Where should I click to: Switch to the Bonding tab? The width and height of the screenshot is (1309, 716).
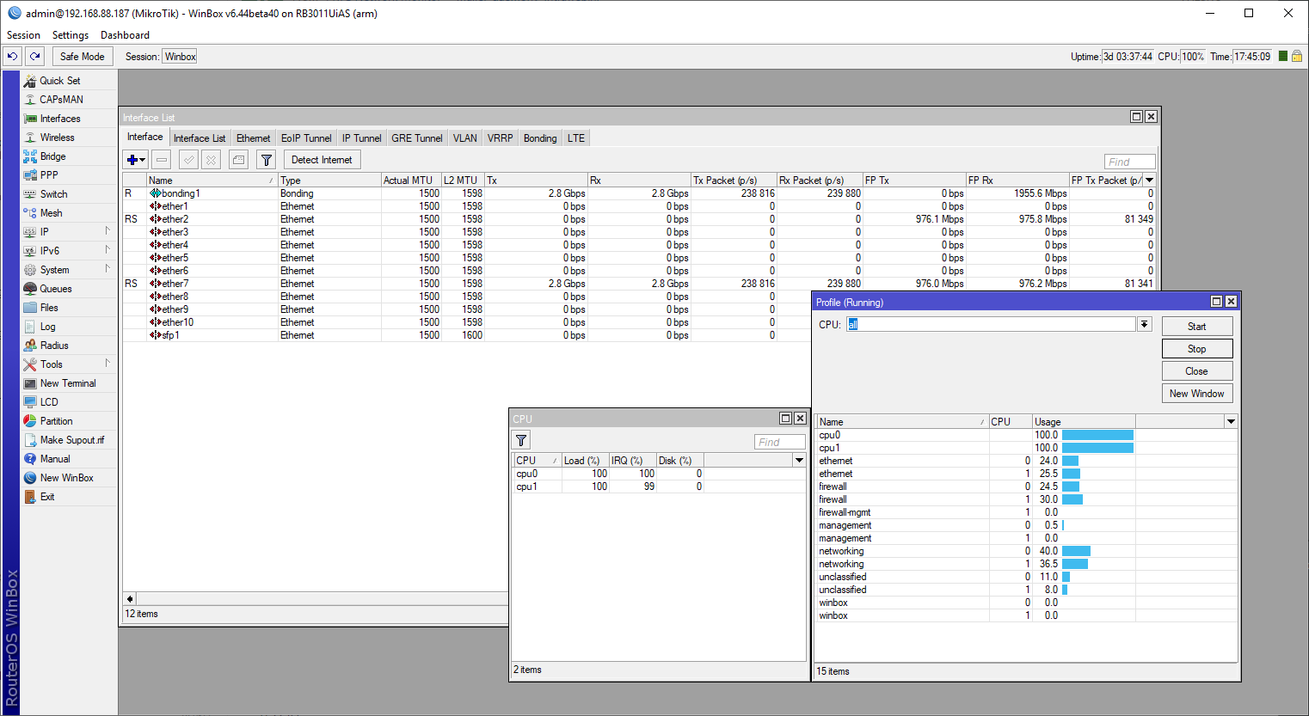coord(540,138)
